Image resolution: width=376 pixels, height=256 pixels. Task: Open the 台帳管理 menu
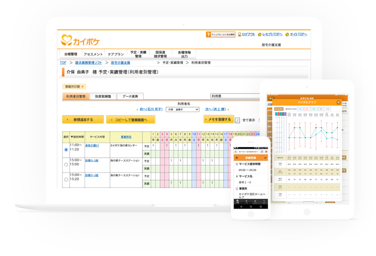[x=71, y=54]
